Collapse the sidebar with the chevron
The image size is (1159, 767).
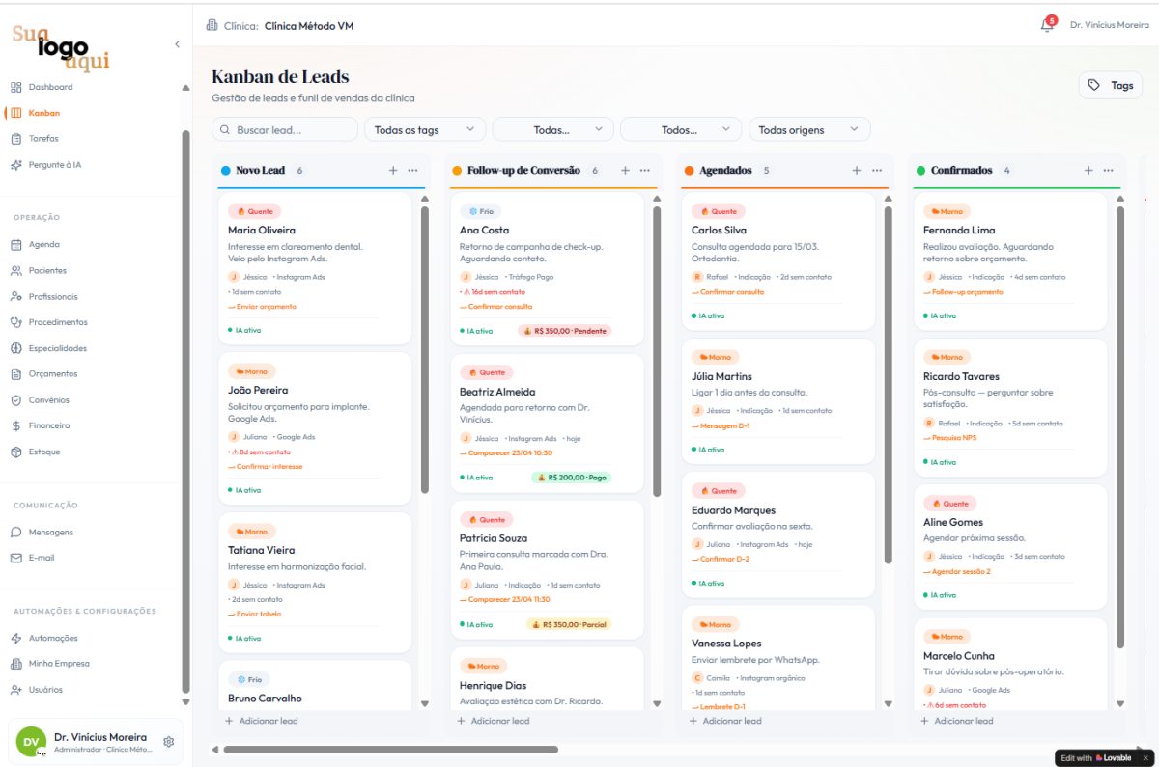coord(177,44)
